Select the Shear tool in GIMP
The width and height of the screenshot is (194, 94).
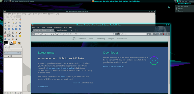click(9, 29)
